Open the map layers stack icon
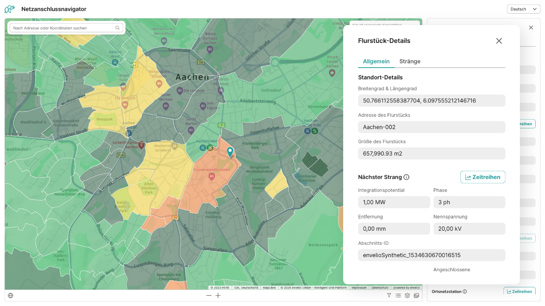The height and width of the screenshot is (306, 545). pyautogui.click(x=407, y=295)
